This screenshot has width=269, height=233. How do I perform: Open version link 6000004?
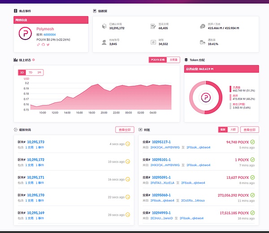pos(50,34)
